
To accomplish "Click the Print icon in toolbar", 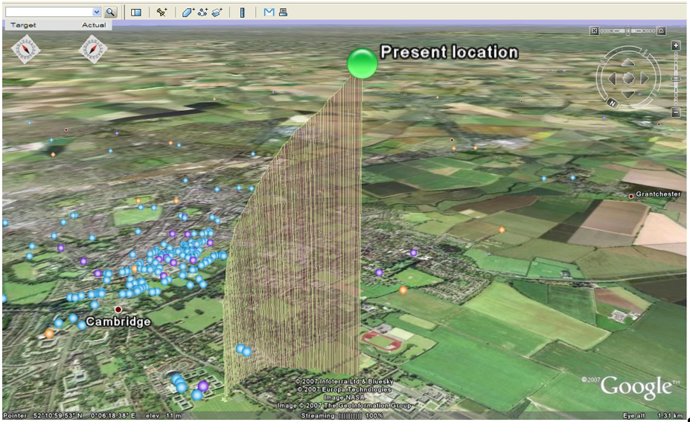I will (283, 12).
